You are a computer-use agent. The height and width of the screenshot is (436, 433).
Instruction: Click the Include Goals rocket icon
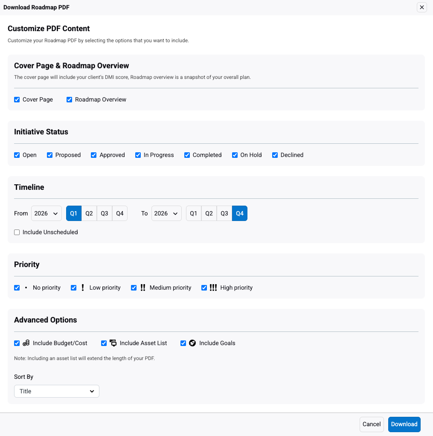click(x=192, y=343)
